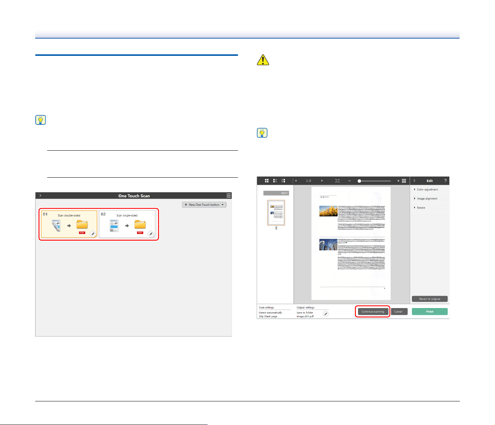Go to the previous page arrow
This screenshot has height=425, width=495.
296,181
